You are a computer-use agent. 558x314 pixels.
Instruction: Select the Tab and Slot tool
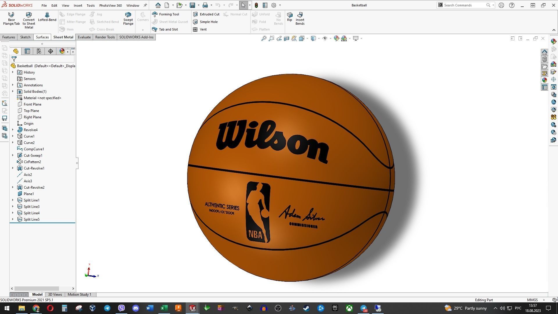click(165, 29)
